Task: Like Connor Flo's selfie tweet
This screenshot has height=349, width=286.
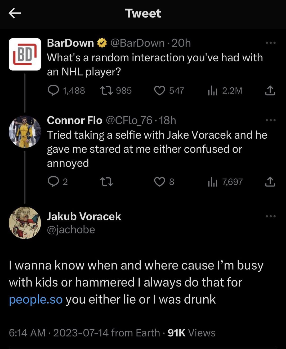Action: click(160, 182)
